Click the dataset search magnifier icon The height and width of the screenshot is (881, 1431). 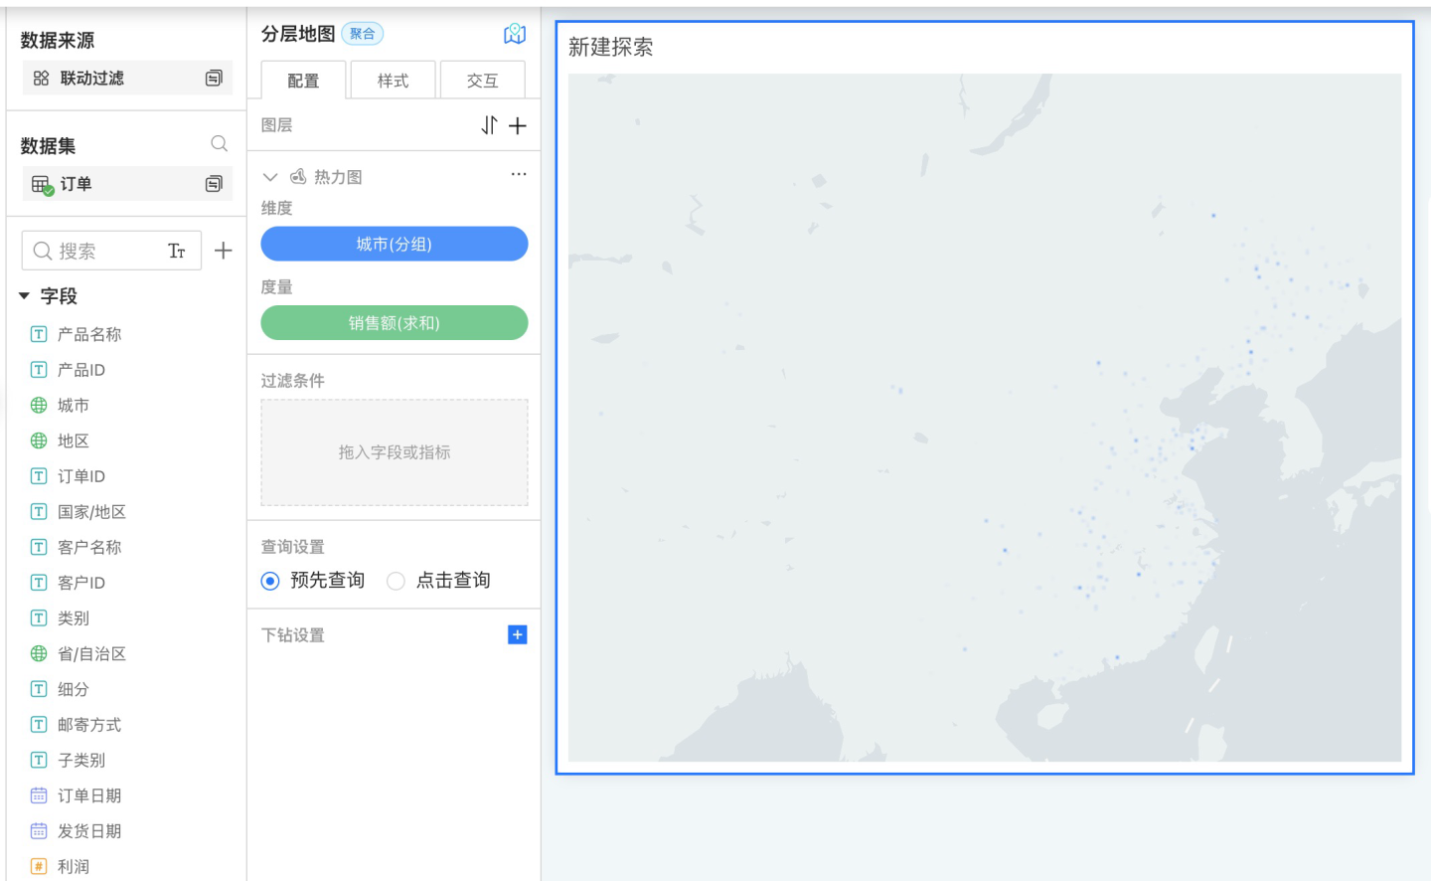pyautogui.click(x=219, y=144)
